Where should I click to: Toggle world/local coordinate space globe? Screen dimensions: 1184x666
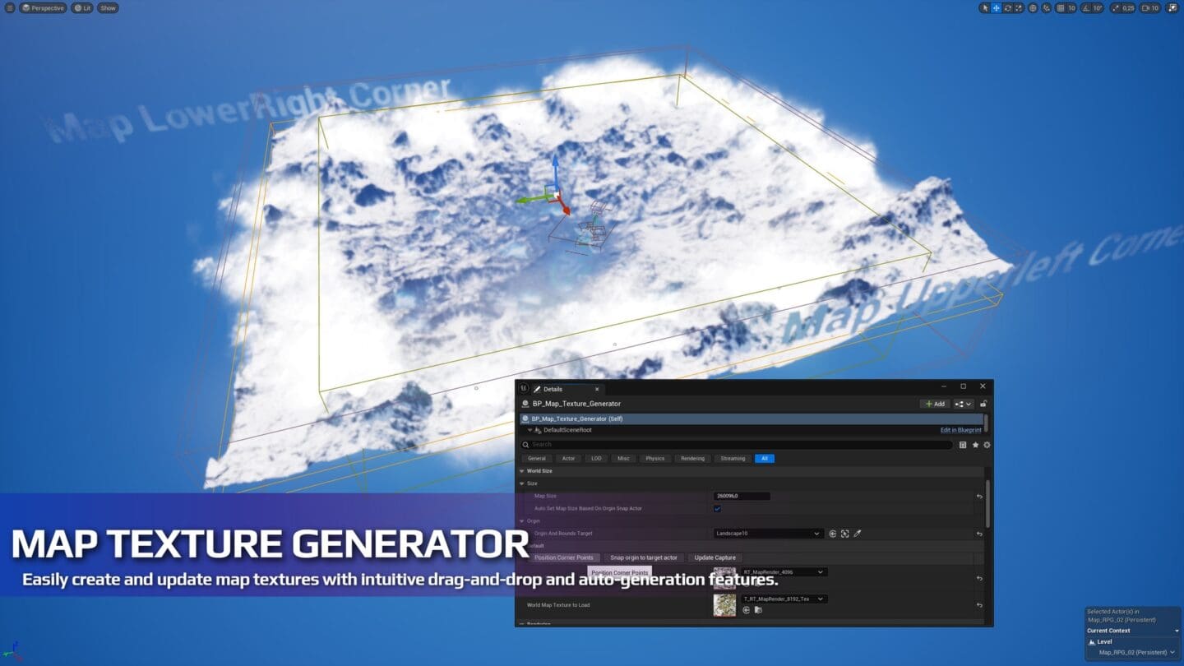tap(1034, 8)
